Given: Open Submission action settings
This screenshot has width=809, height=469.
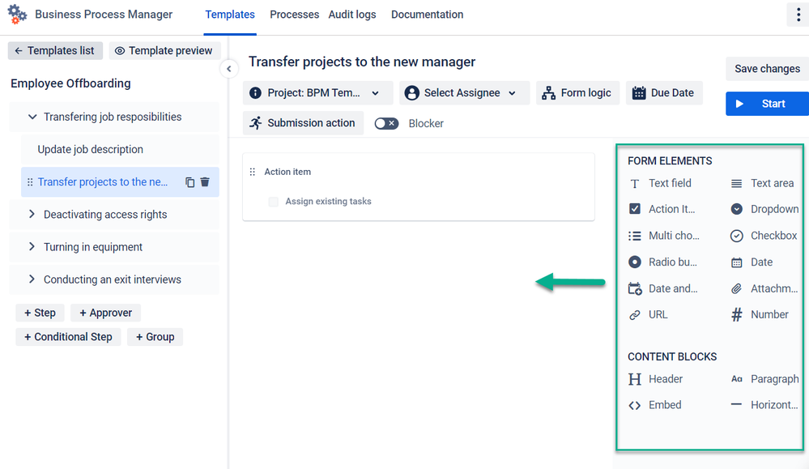Looking at the screenshot, I should point(304,123).
